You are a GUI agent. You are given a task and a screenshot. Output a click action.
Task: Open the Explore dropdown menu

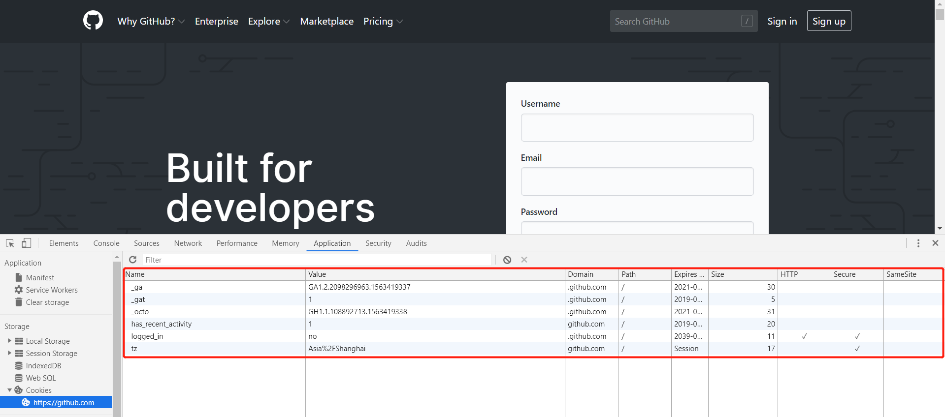pos(269,21)
